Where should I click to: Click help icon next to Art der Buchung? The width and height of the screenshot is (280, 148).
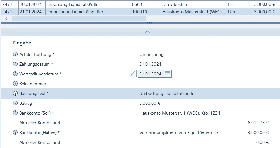[x=15, y=54]
